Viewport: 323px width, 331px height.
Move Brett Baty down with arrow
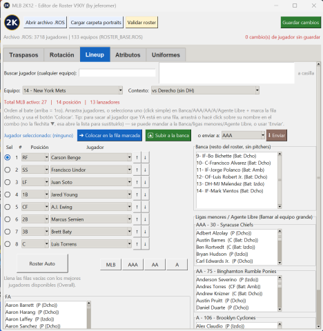[145, 232]
